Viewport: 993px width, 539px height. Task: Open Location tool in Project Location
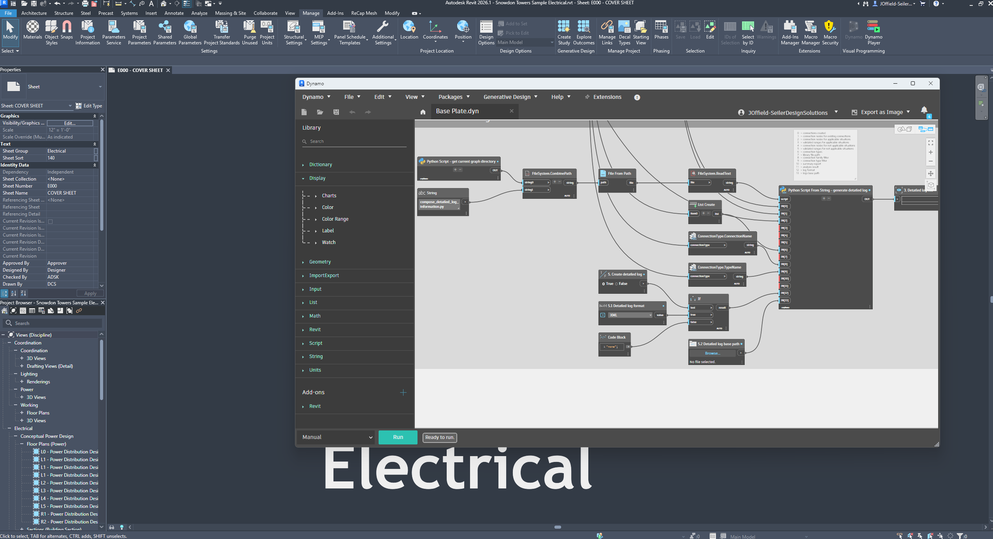[x=409, y=30]
